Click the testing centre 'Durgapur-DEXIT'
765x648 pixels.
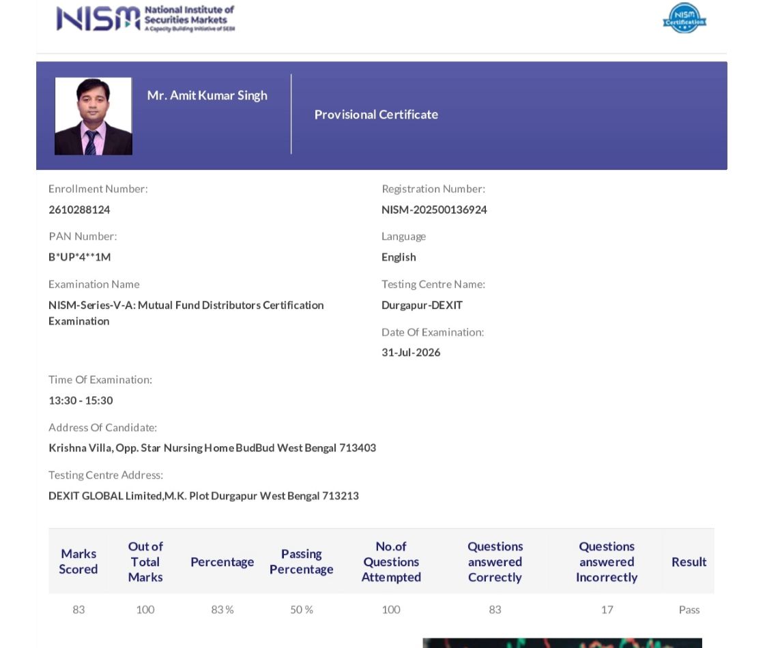click(422, 305)
